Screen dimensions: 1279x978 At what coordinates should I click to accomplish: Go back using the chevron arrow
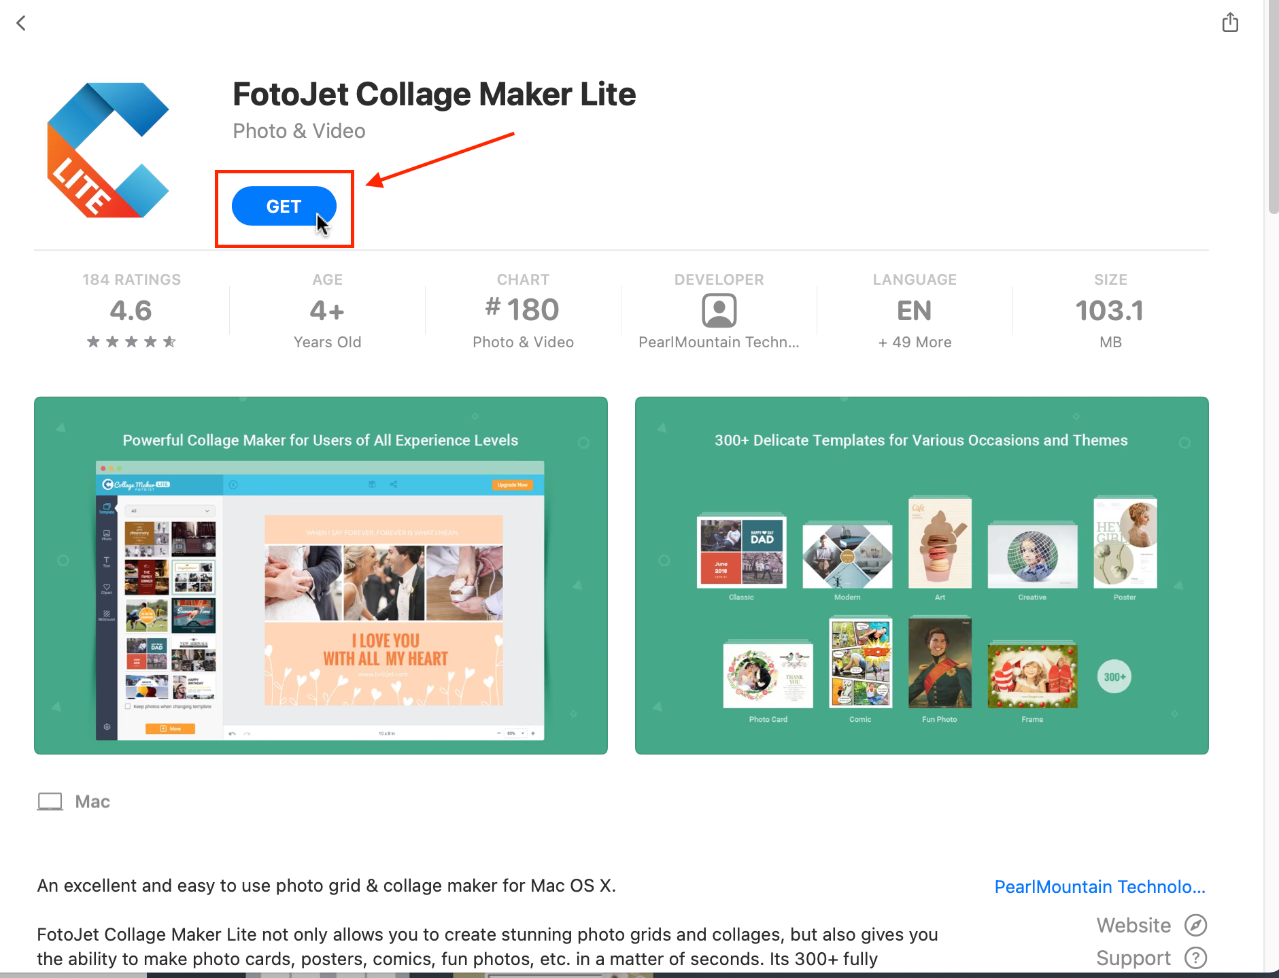(x=21, y=23)
